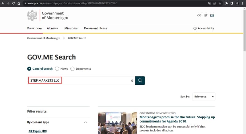
Task: Click the GOVERNMENT OF MONTENEGRO article label
Action: pyautogui.click(x=157, y=113)
